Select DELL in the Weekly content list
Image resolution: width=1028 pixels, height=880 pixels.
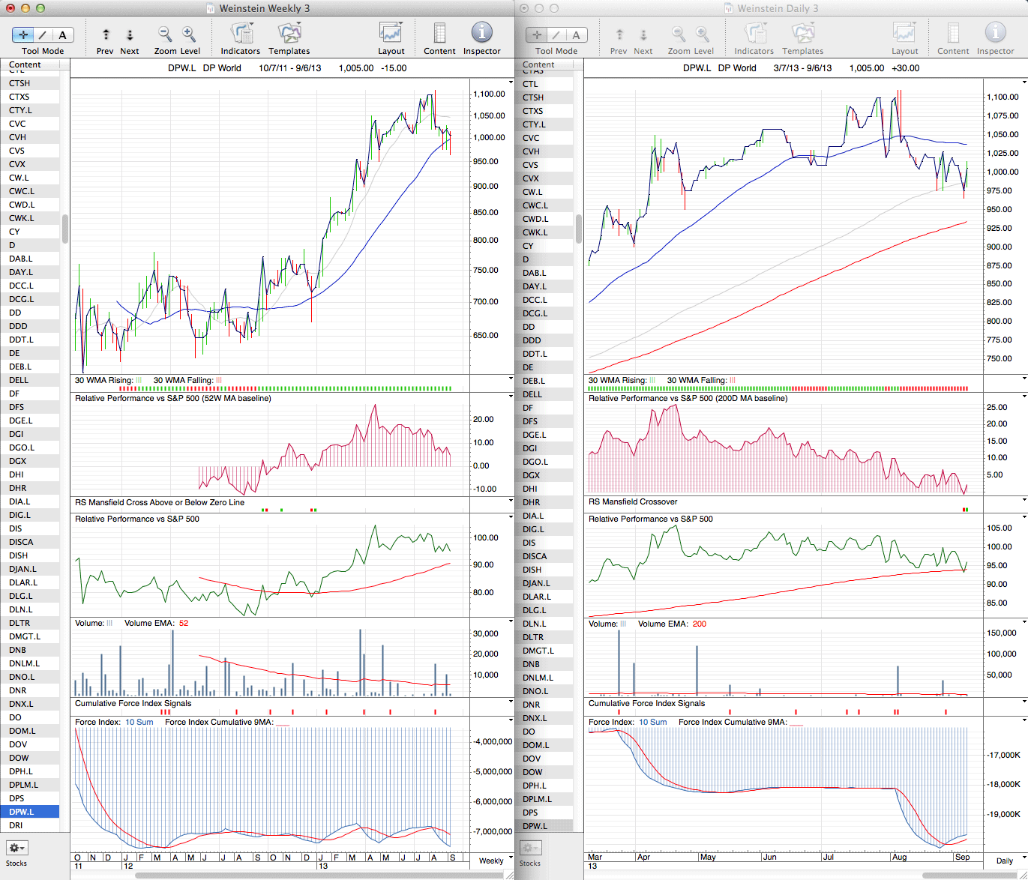click(19, 380)
